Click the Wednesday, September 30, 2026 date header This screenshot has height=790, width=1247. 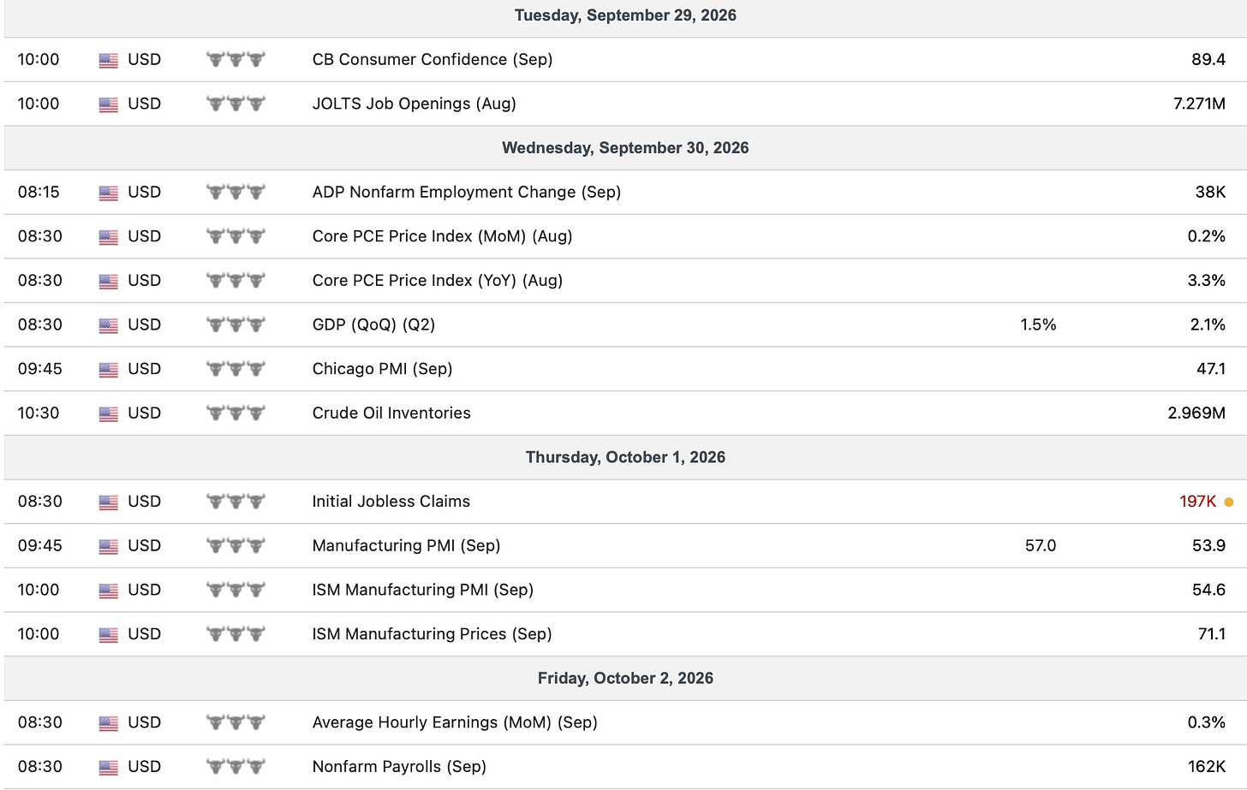[x=625, y=148]
